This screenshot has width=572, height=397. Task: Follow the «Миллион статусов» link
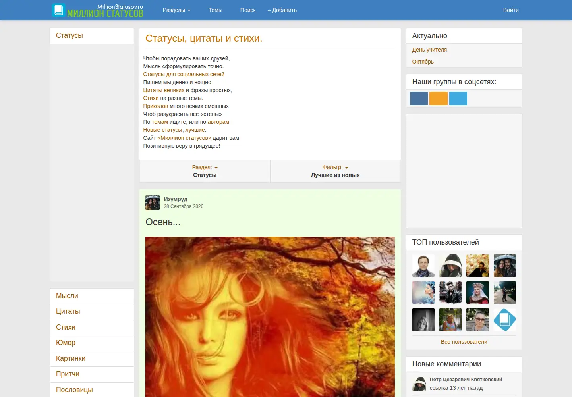(184, 138)
